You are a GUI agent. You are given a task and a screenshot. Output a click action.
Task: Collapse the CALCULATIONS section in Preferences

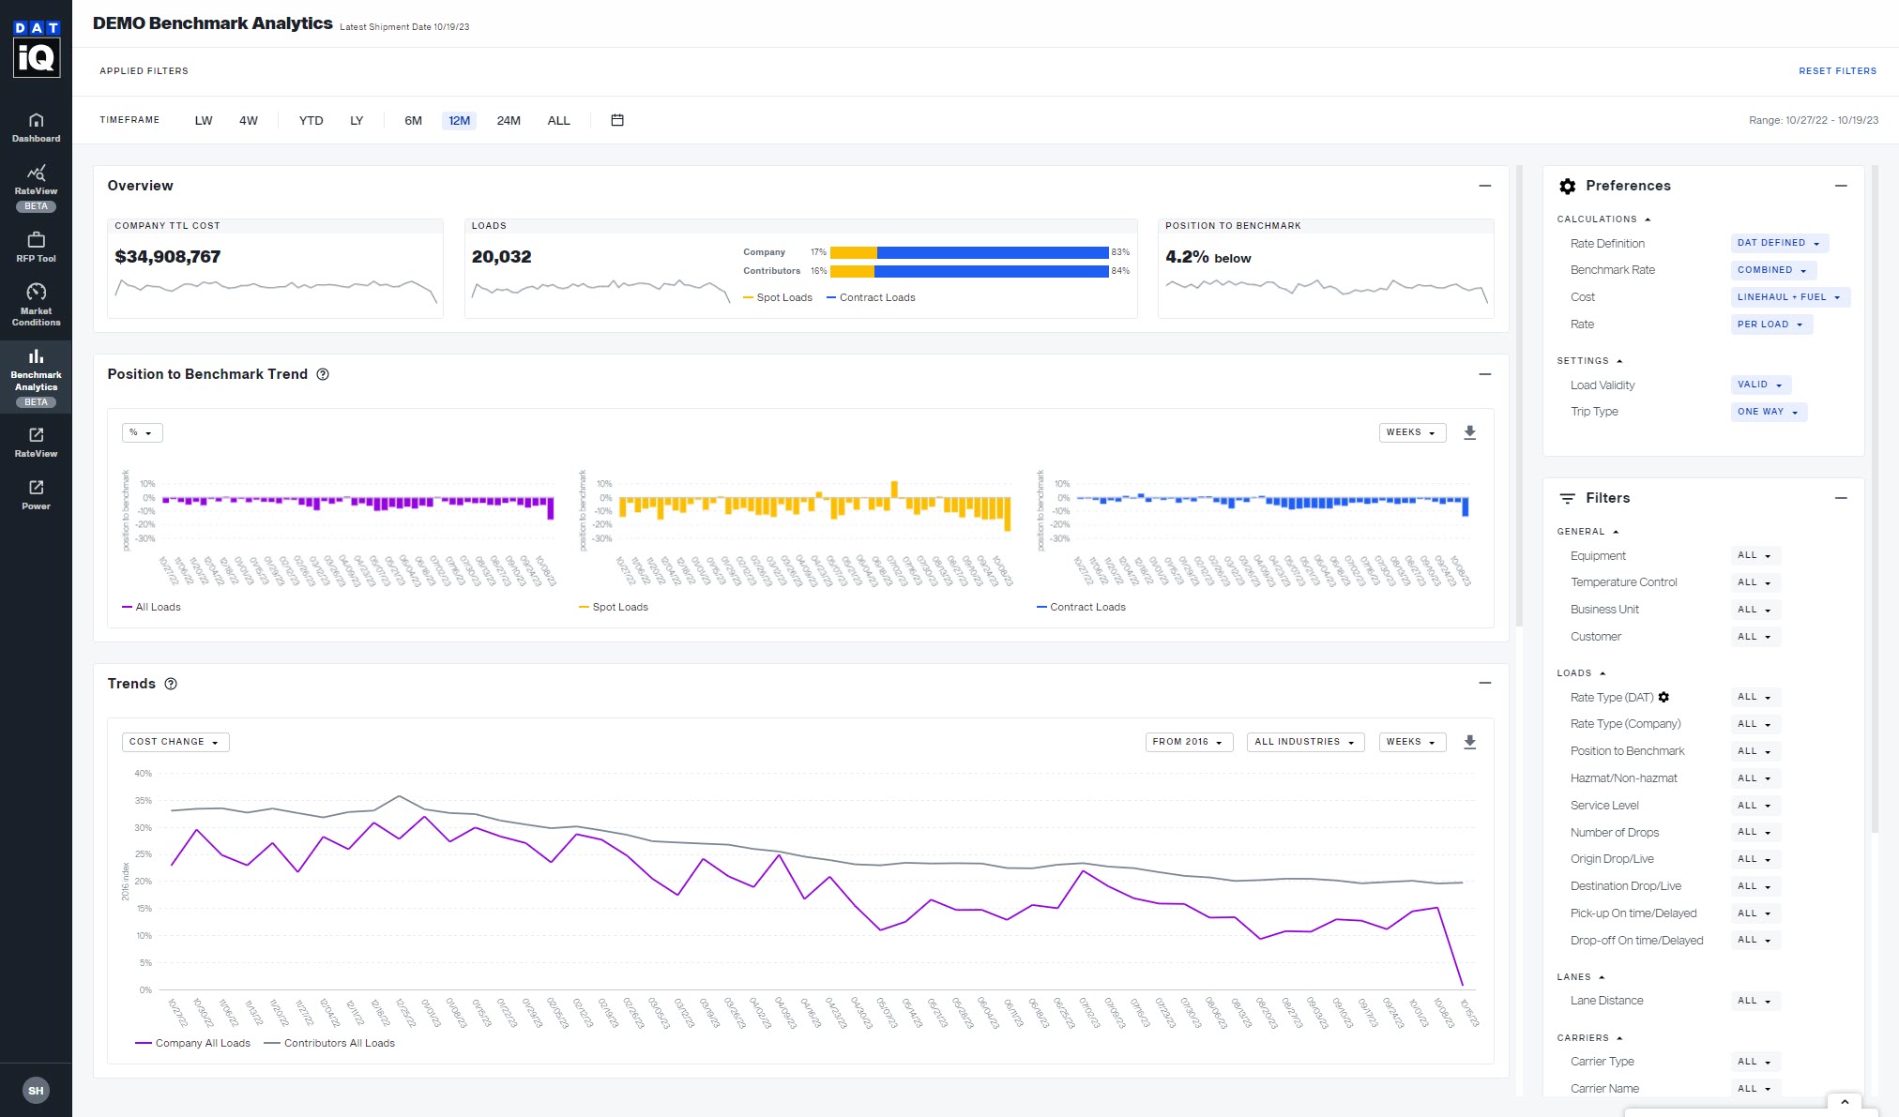coord(1648,219)
